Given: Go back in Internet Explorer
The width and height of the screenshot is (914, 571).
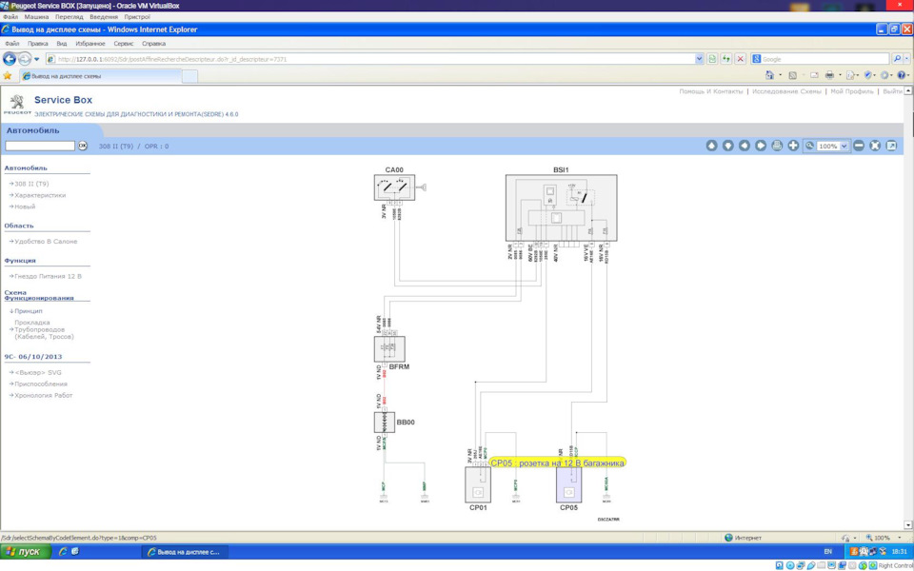Looking at the screenshot, I should [x=10, y=59].
